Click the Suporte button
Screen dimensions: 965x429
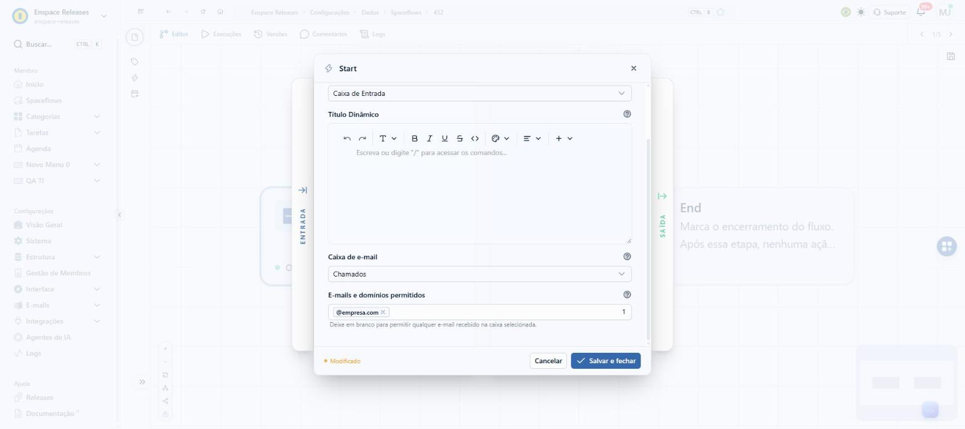pyautogui.click(x=889, y=12)
